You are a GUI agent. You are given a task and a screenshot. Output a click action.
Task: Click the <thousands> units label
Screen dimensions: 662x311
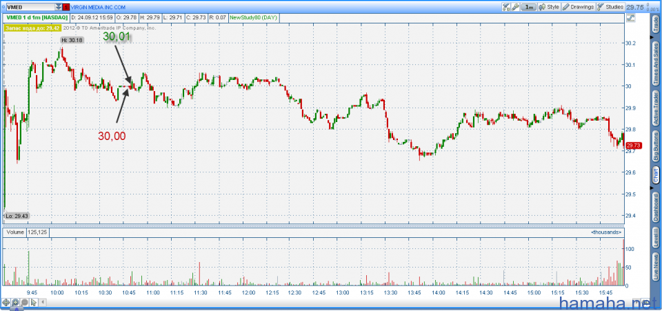(x=607, y=232)
